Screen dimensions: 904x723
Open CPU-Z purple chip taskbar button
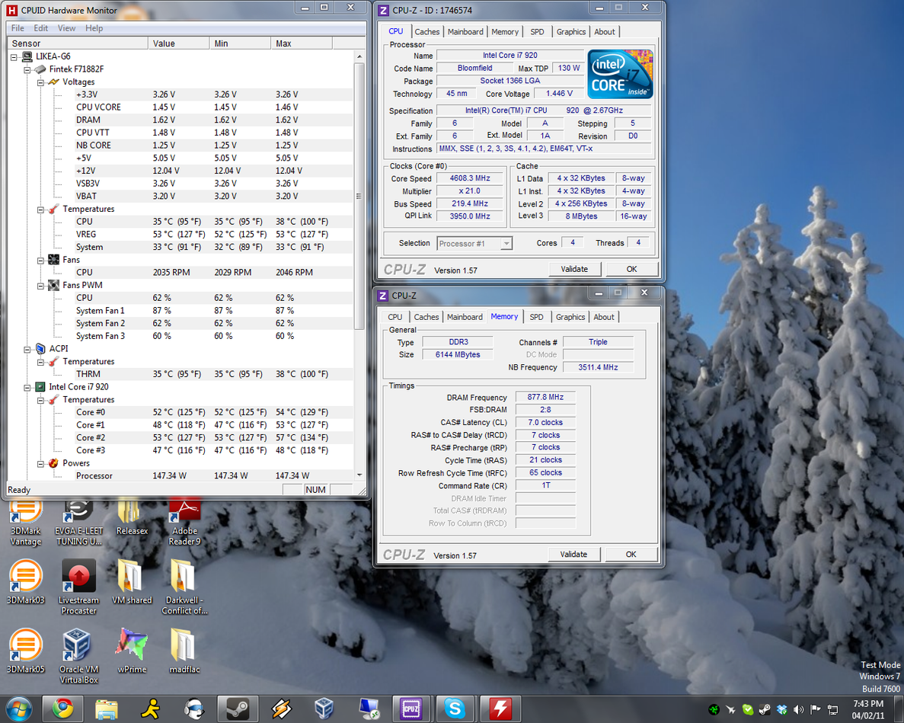point(411,709)
